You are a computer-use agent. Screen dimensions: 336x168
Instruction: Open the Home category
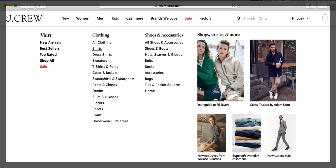(150, 91)
